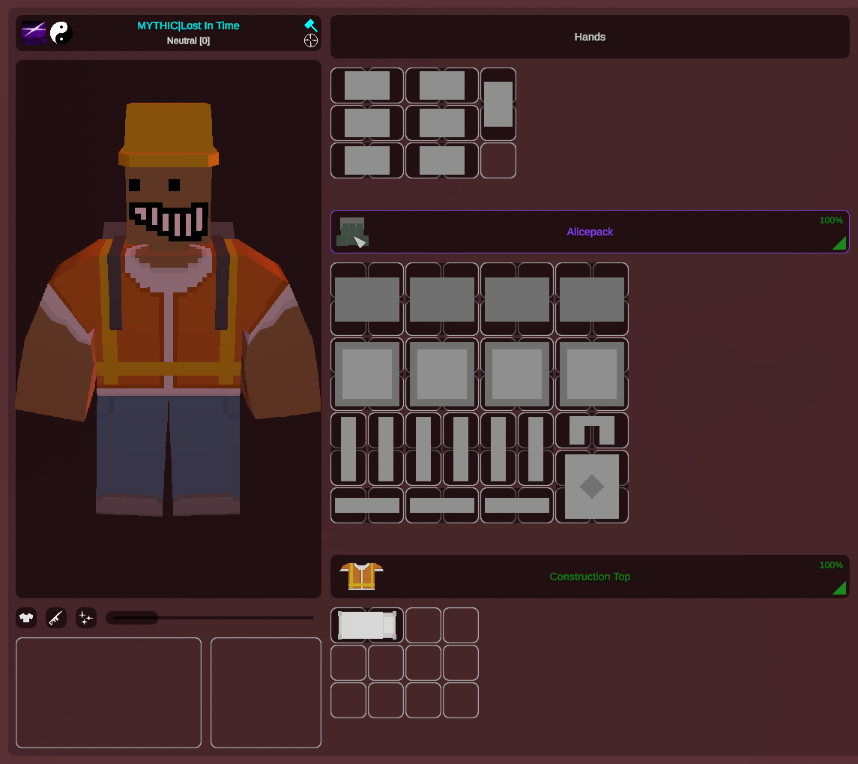The width and height of the screenshot is (858, 764).
Task: Select the white item in Construction Top
Action: tap(367, 625)
